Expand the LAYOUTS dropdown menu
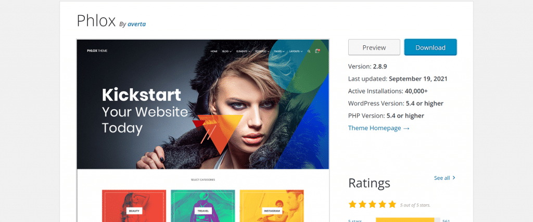Image resolution: width=533 pixels, height=222 pixels. click(x=296, y=51)
